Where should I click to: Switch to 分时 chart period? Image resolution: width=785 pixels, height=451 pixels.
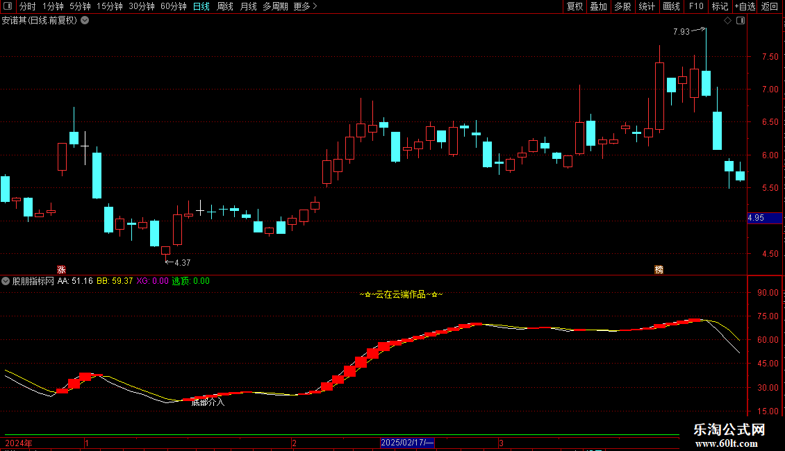coord(28,6)
